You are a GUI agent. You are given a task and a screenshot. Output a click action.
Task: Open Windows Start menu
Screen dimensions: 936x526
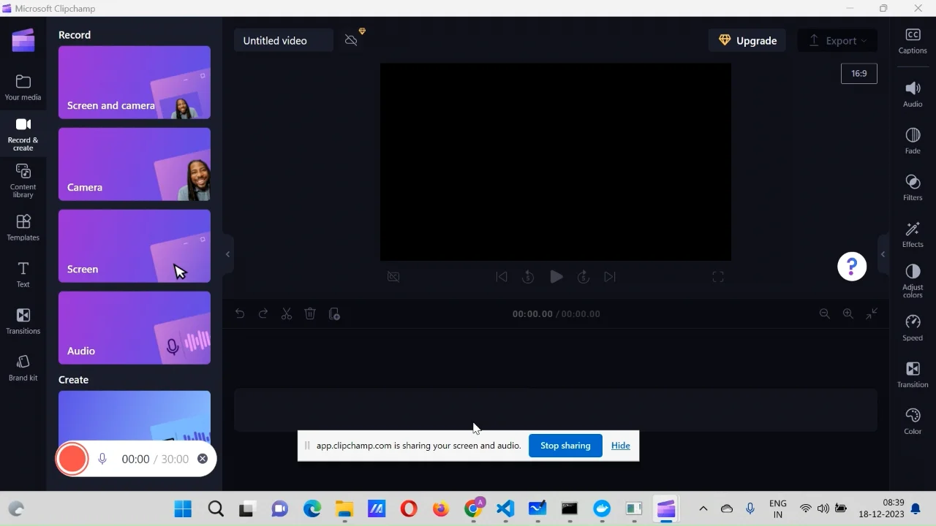[183, 508]
